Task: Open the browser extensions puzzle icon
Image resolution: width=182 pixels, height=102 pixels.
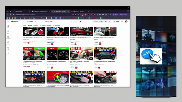Action: pos(106,15)
